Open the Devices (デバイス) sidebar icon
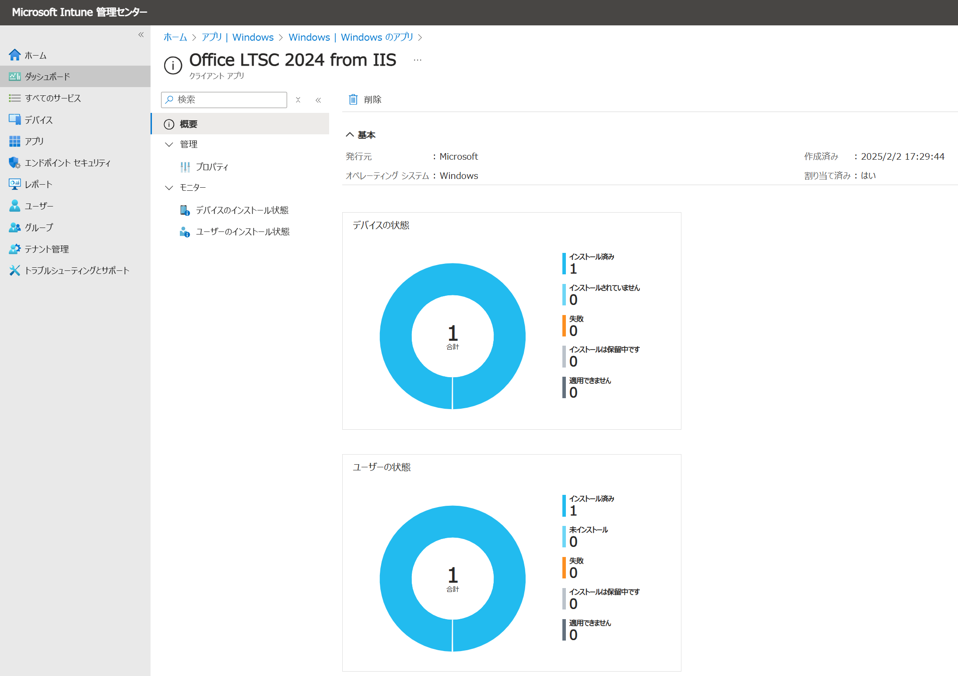Image resolution: width=958 pixels, height=676 pixels. pyautogui.click(x=14, y=119)
